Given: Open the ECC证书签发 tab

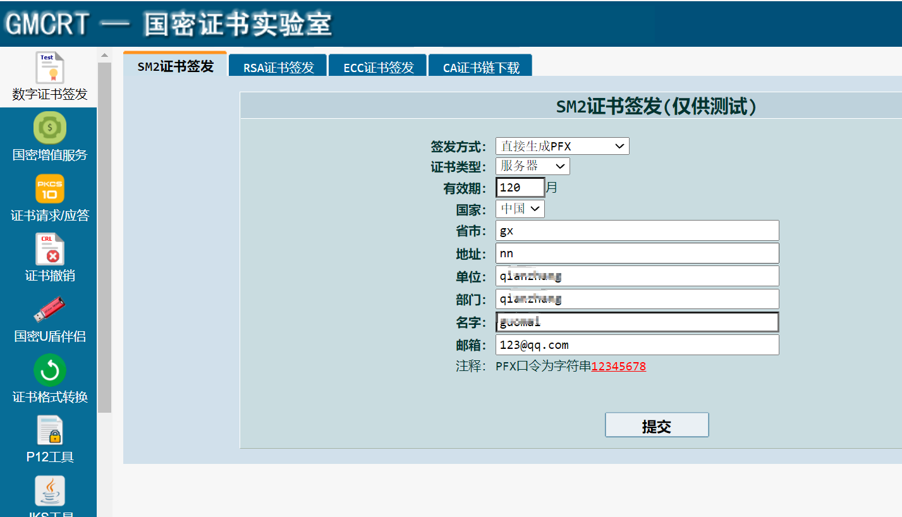Looking at the screenshot, I should [377, 66].
